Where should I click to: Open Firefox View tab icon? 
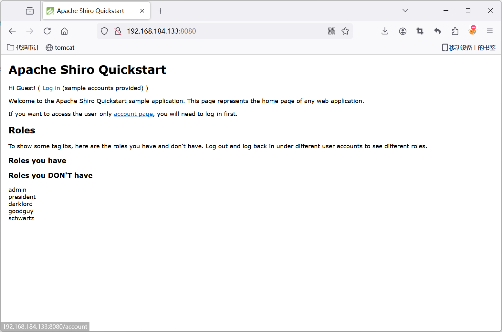[x=30, y=11]
